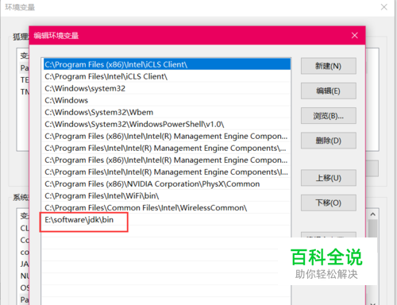397x305 pixels.
Task: Select the E:\software\jdk\bin entry
Action: click(167, 219)
